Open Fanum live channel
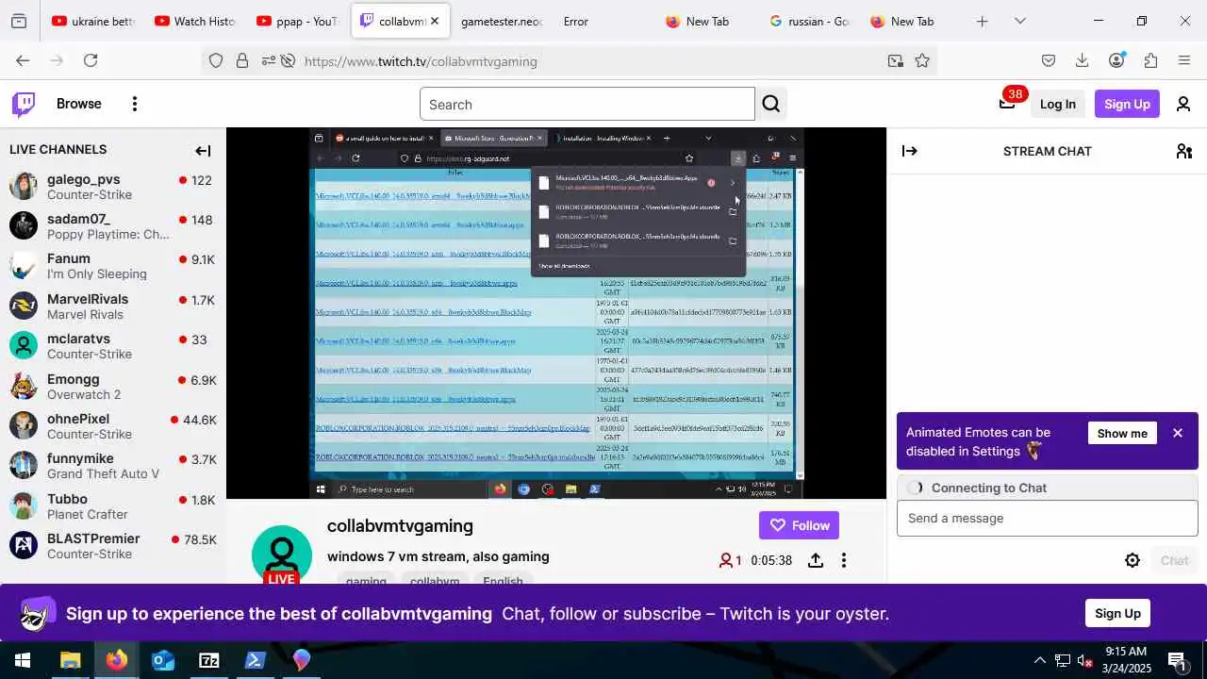The height and width of the screenshot is (679, 1207). (113, 266)
